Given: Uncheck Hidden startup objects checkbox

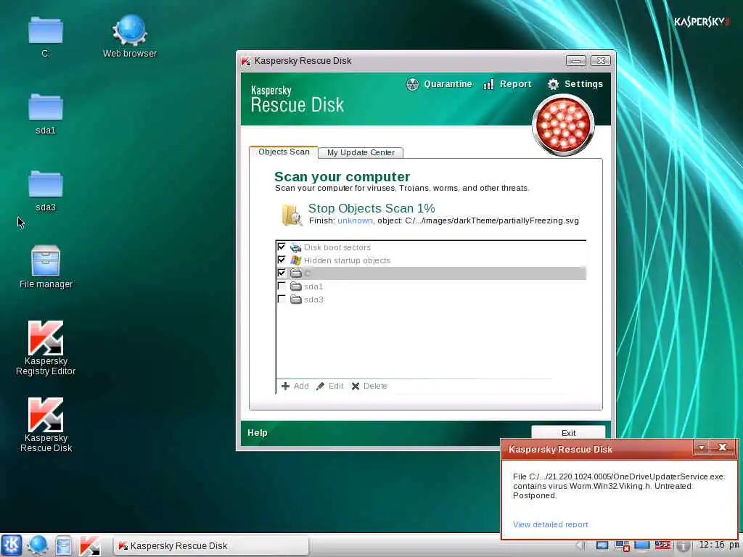Looking at the screenshot, I should click(282, 260).
